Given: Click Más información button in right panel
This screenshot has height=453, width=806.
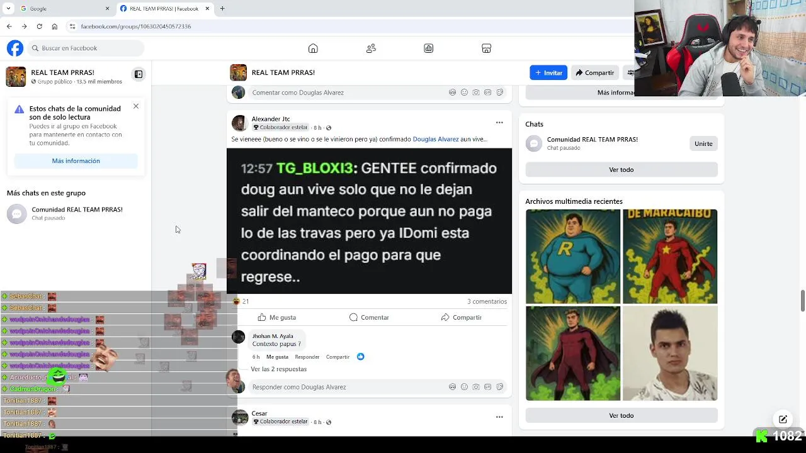Looking at the screenshot, I should click(622, 92).
